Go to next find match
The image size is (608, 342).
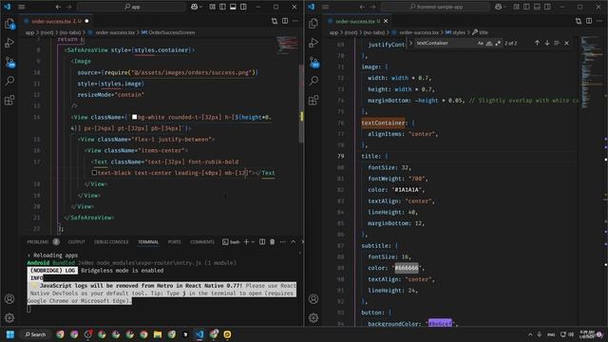pos(547,43)
